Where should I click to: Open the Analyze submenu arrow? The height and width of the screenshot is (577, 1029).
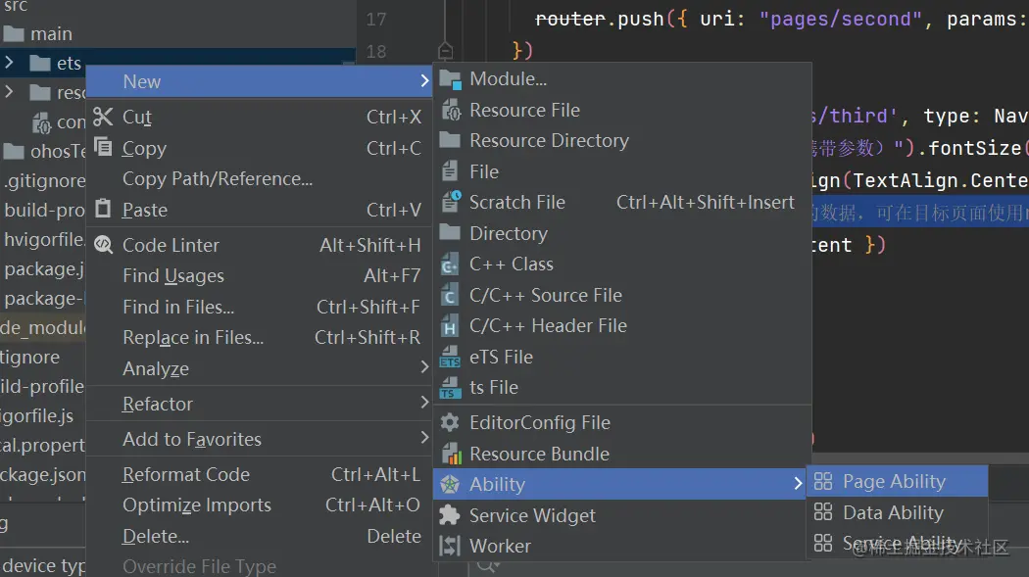coord(424,367)
